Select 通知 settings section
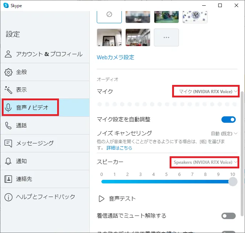Screen dimensions: 245x233 click(45, 161)
